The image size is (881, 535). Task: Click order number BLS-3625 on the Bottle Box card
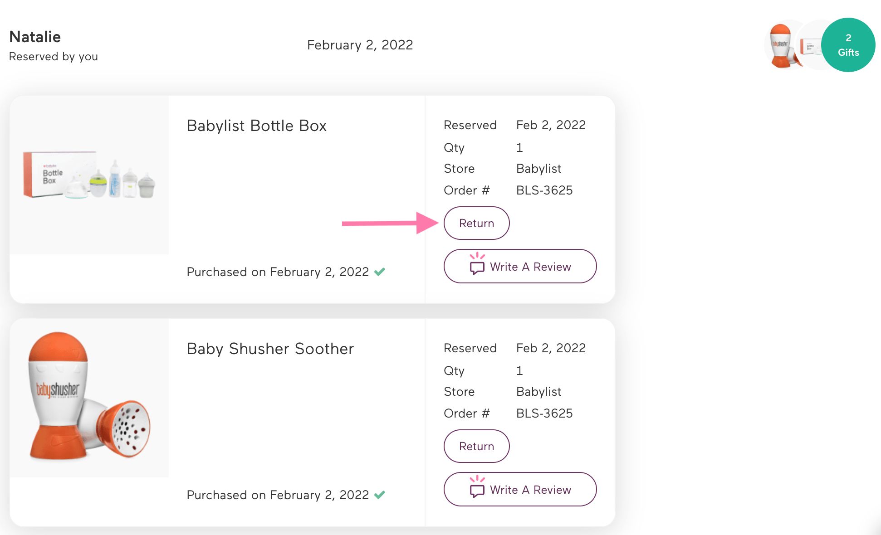[x=544, y=190]
